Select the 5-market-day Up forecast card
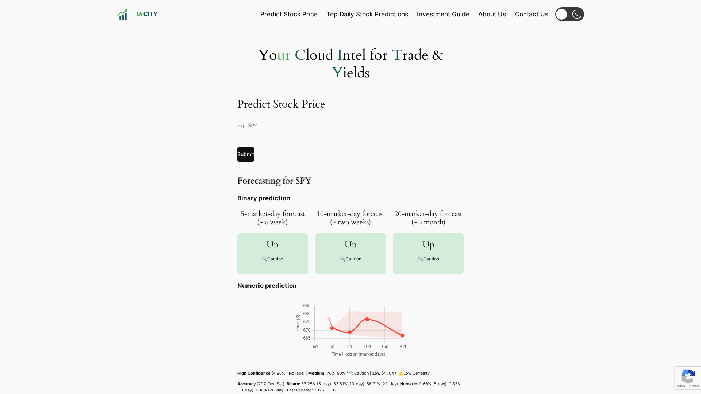This screenshot has height=394, width=701. tap(272, 254)
